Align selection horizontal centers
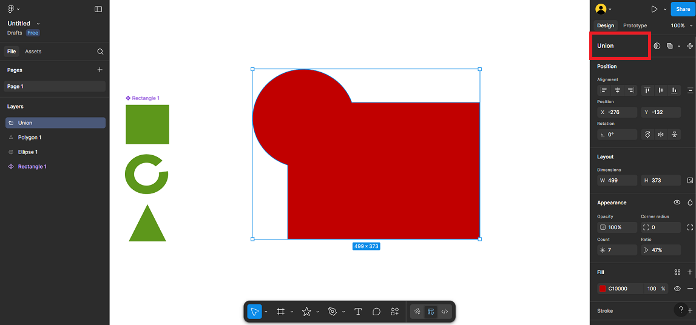The image size is (696, 325). 617,90
